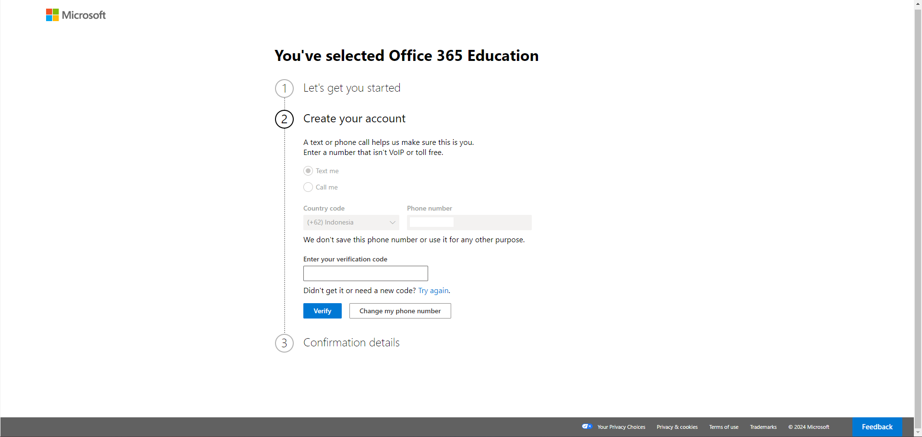Click the Feedback button

876,427
